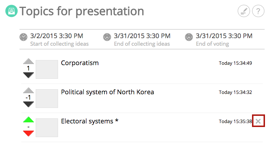Click the start of collecting ideas clock icon

23,37
